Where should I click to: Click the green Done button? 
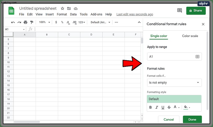coord(192,119)
